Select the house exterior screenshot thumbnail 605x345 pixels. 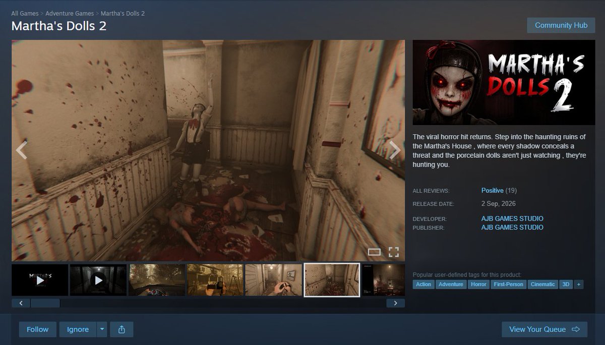pos(215,280)
